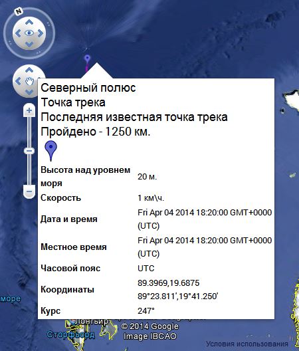The image size is (299, 351).
Task: Click the look up arrow on compass
Action: 29,23
